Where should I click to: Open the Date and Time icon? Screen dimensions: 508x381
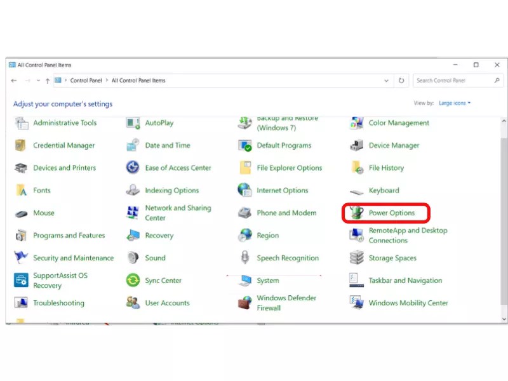pos(133,145)
